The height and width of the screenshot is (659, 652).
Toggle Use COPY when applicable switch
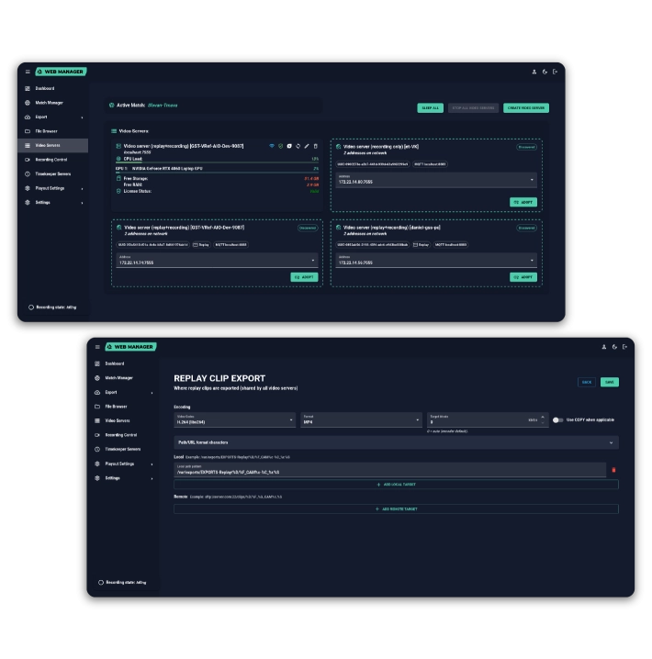(x=557, y=419)
